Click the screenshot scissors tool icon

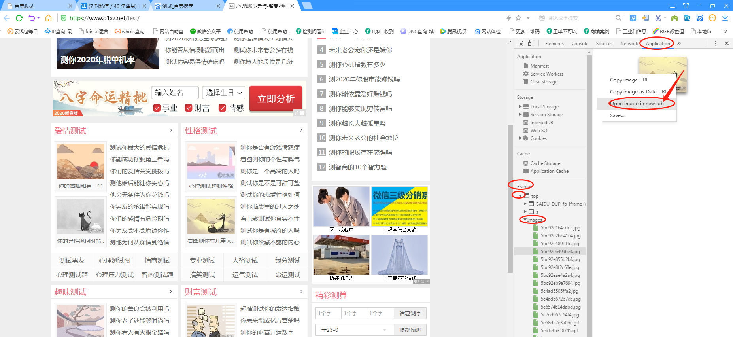(x=658, y=18)
